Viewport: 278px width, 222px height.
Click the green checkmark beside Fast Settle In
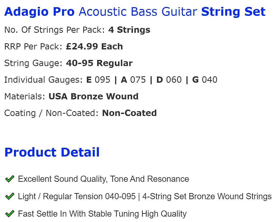click(x=9, y=214)
